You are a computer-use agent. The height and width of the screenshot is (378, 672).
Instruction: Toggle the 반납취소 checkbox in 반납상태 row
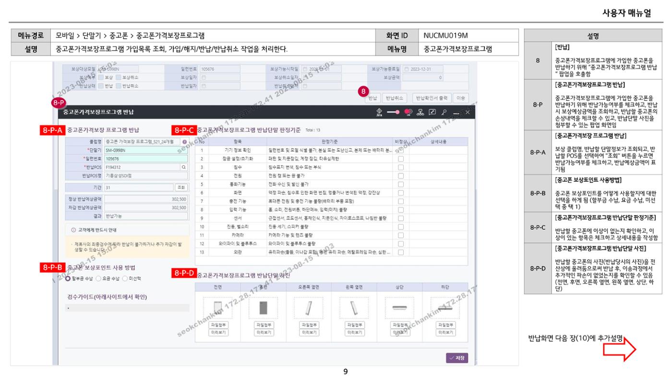pos(118,86)
